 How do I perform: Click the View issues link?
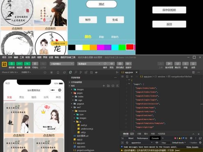coord(192,147)
